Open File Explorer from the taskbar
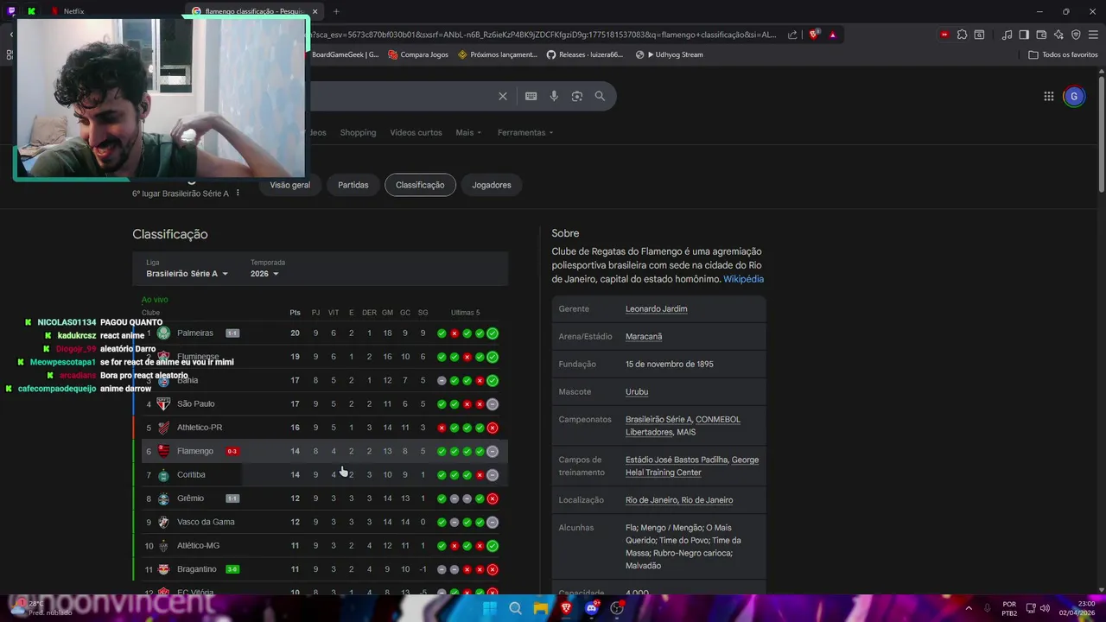The height and width of the screenshot is (622, 1106). point(541,608)
